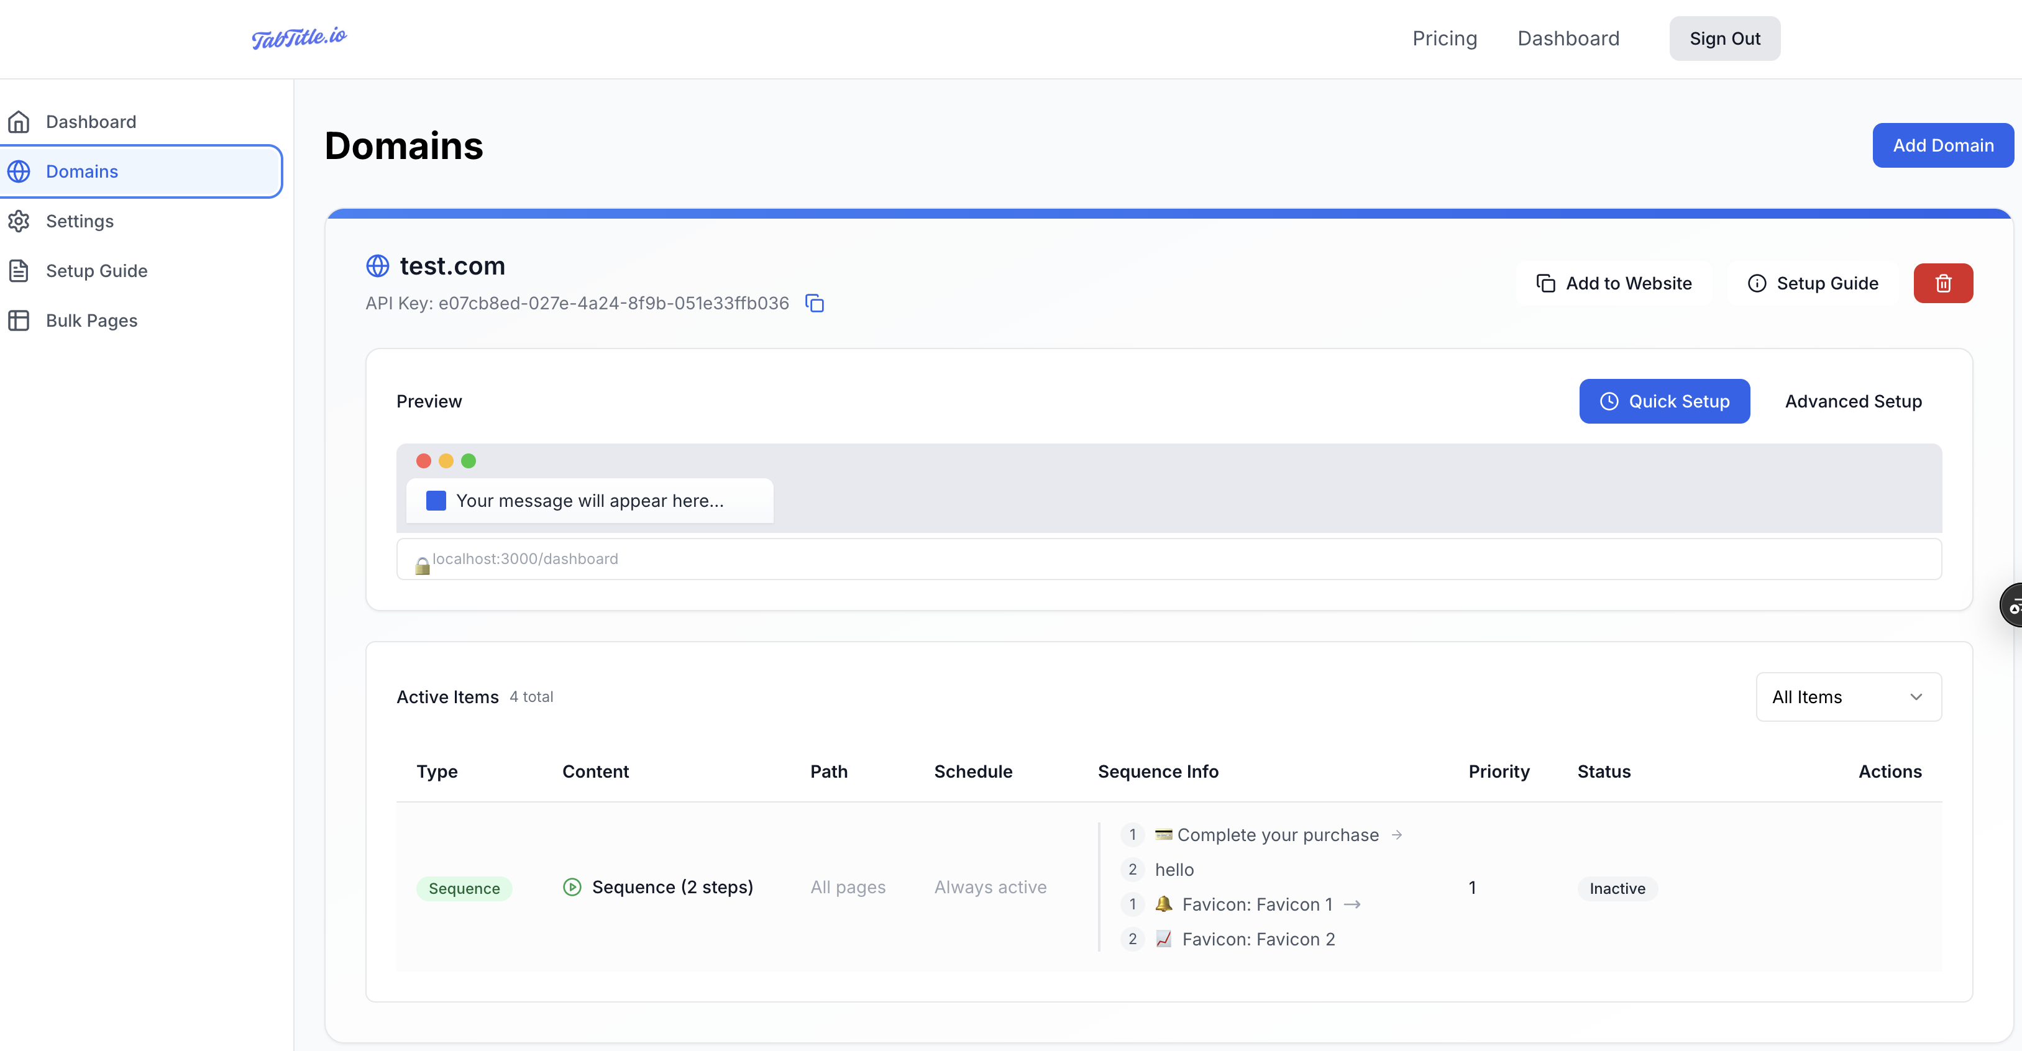Click the yellow dot in preview window
Viewport: 2022px width, 1051px height.
click(446, 461)
